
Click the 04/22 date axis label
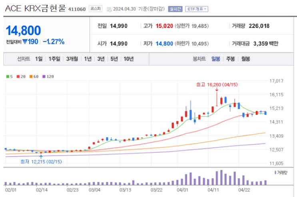[x=244, y=190]
